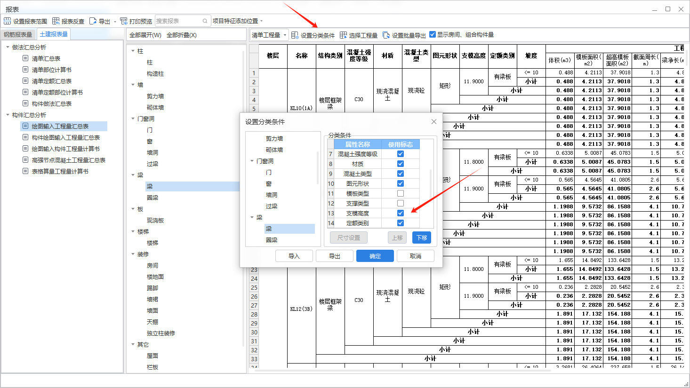The height and width of the screenshot is (388, 690).
Task: Click the report icon beside 高强节点混凝土工程量汇总表
Action: [25, 160]
